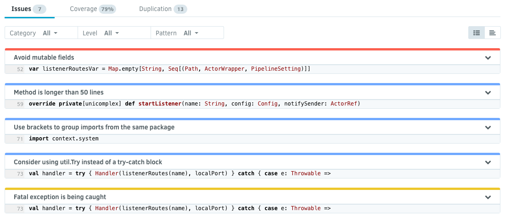Click the Avoid mutable fields title

(x=44, y=58)
